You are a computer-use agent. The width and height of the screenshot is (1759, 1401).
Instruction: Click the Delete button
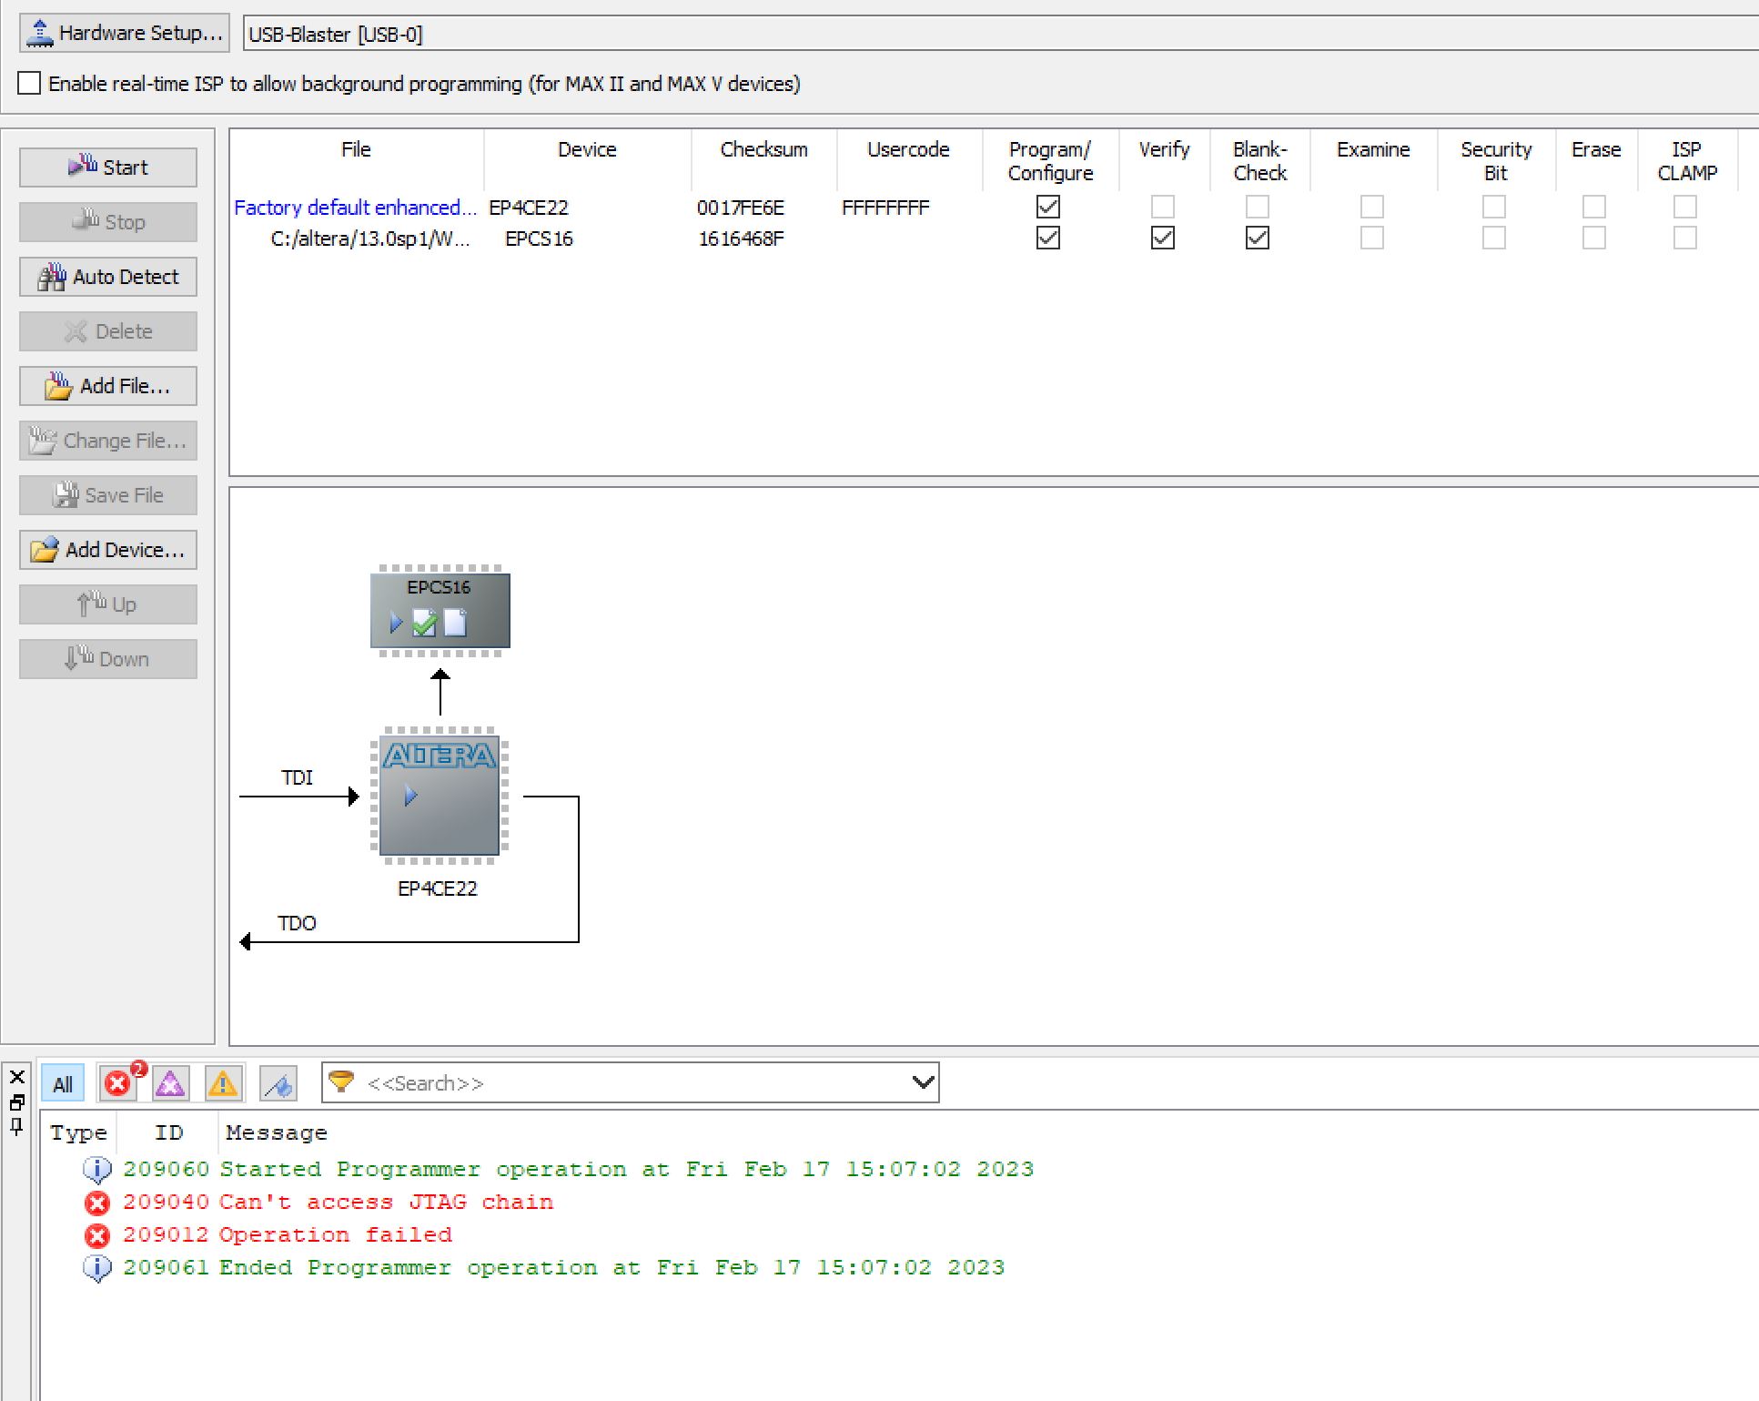click(x=108, y=331)
